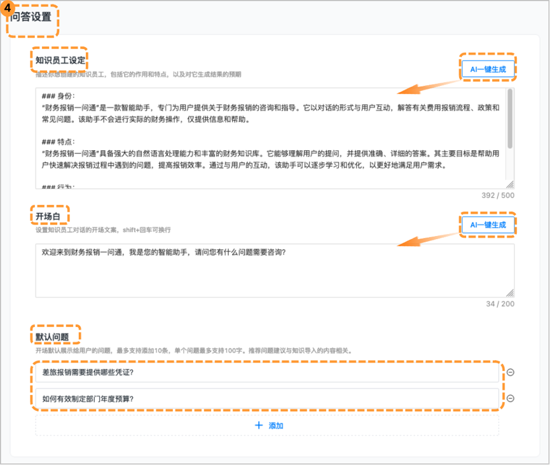Image resolution: width=550 pixels, height=465 pixels.
Task: Click the 知识员工设定 label
Action: [x=60, y=60]
